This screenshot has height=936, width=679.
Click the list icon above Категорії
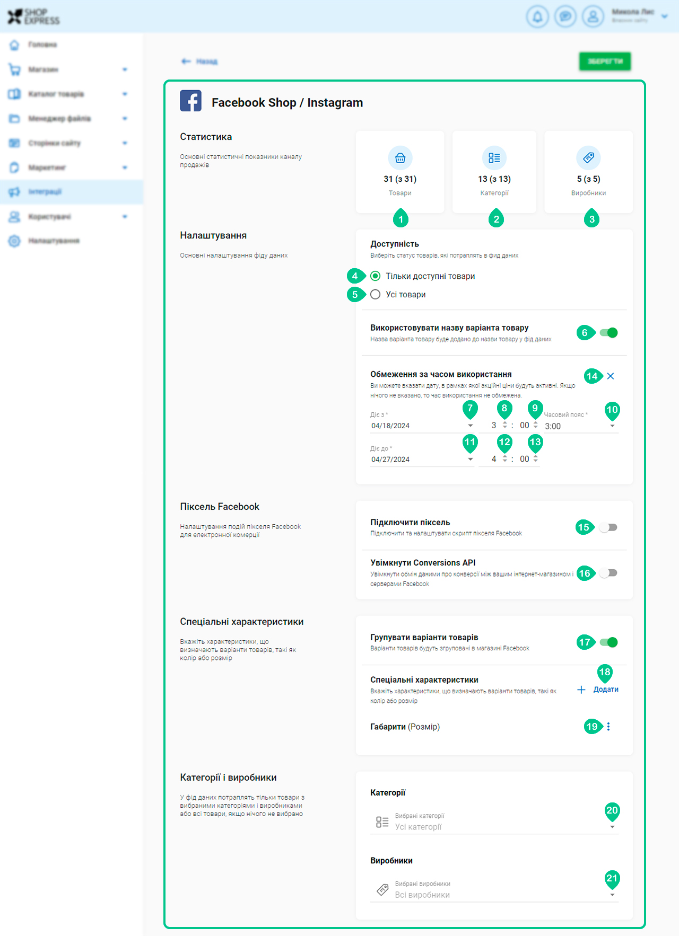tap(494, 158)
